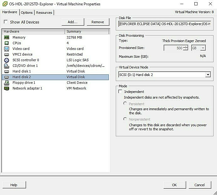217x195 pixels.
Task: Click the Memory chip icon
Action: [7, 37]
